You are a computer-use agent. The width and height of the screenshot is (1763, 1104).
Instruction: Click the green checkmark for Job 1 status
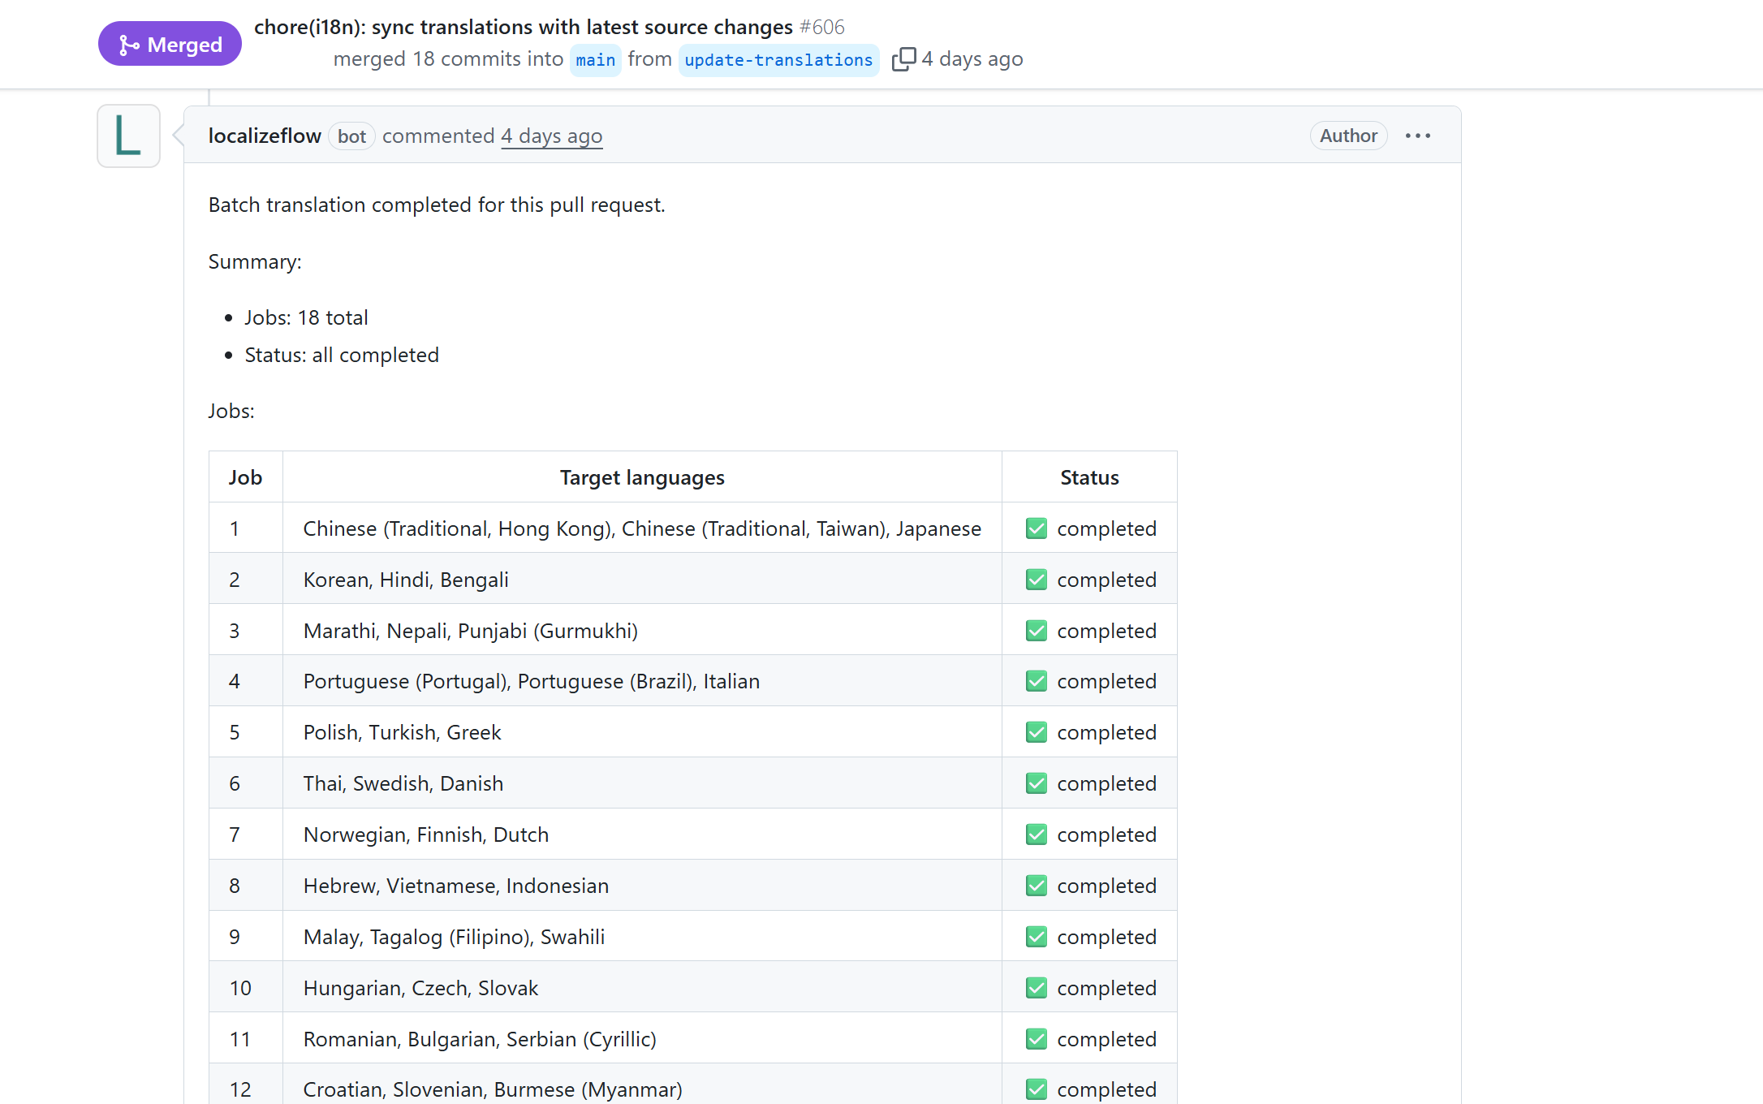[1037, 528]
